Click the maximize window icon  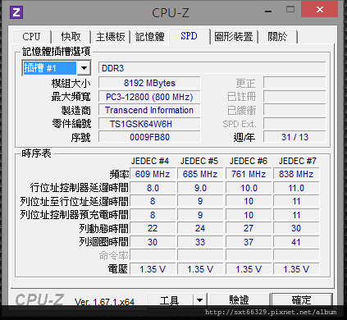290,10
